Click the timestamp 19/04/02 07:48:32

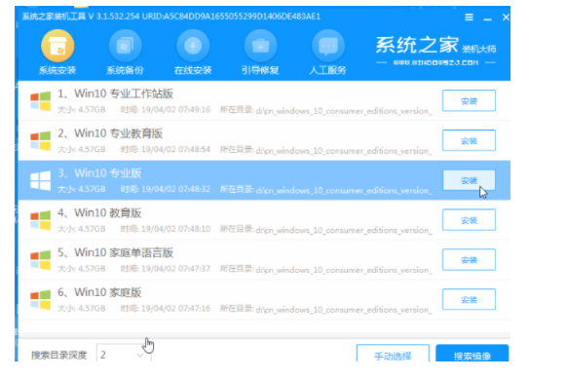pyautogui.click(x=175, y=189)
